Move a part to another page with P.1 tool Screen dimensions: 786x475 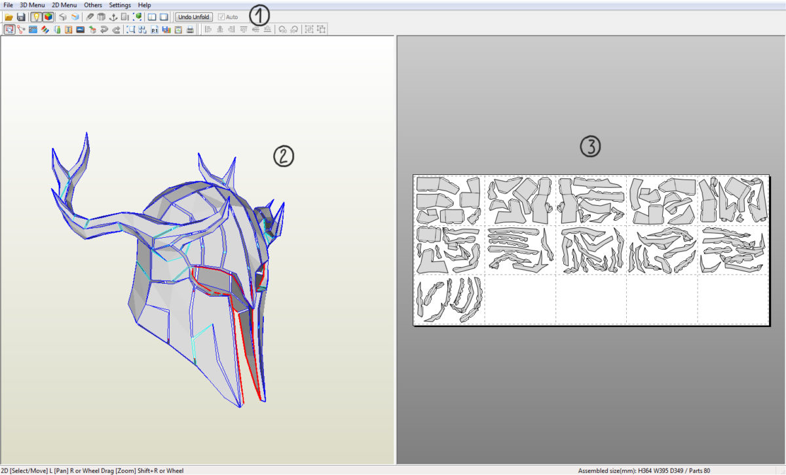click(154, 29)
